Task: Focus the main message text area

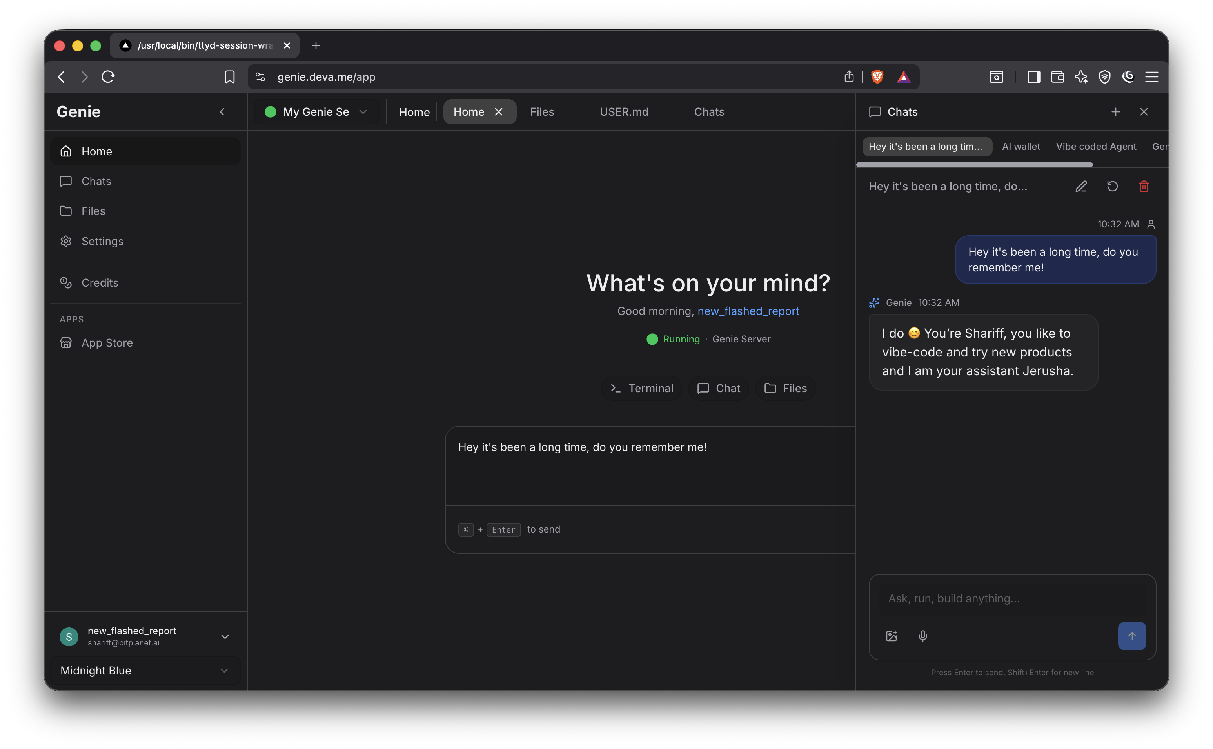Action: [650, 465]
